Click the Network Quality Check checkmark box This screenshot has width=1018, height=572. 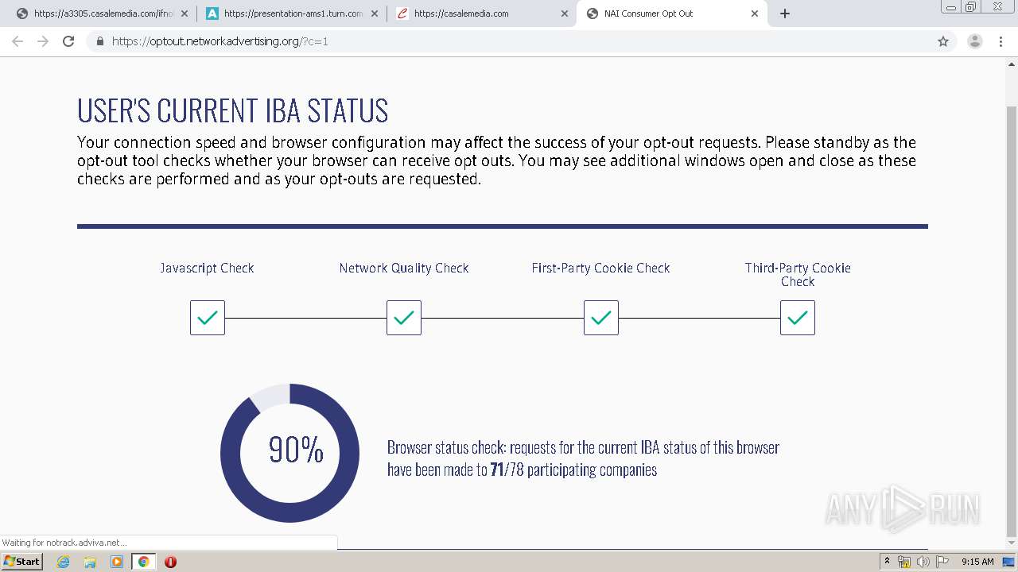(404, 318)
